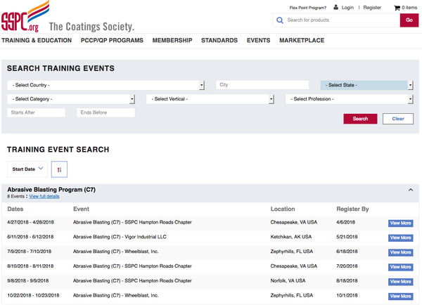
Task: Open the Start Date sort dropdown
Action: coord(27,169)
